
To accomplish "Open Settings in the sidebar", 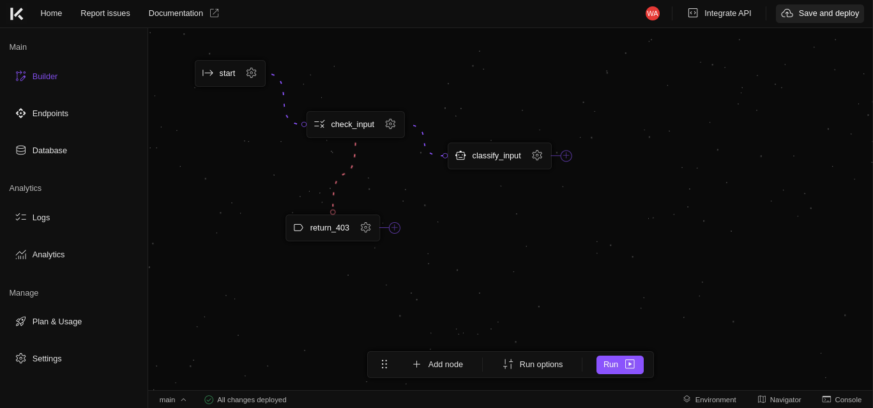I will pos(47,359).
